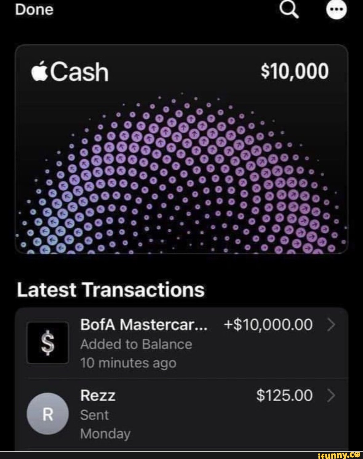Open the Rezz transaction name
The width and height of the screenshot is (363, 459).
coord(98,396)
